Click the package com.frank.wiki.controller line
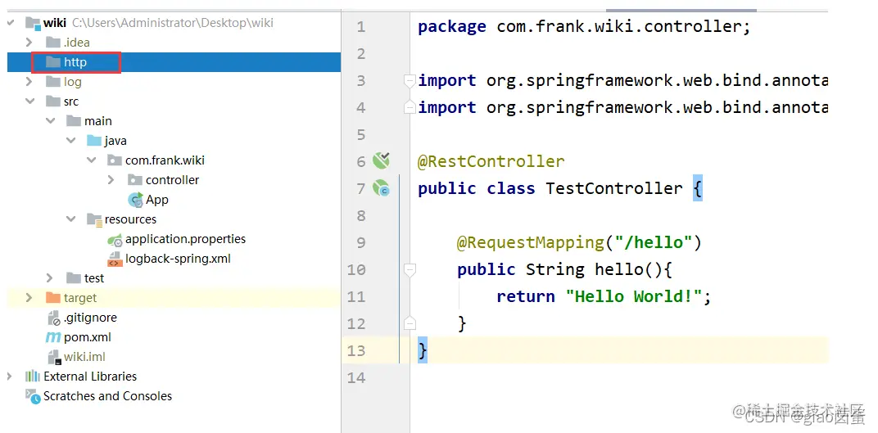The image size is (878, 433). (584, 26)
